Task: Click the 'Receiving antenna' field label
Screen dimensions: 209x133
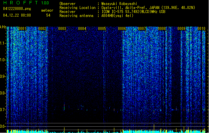Action: (x=76, y=16)
